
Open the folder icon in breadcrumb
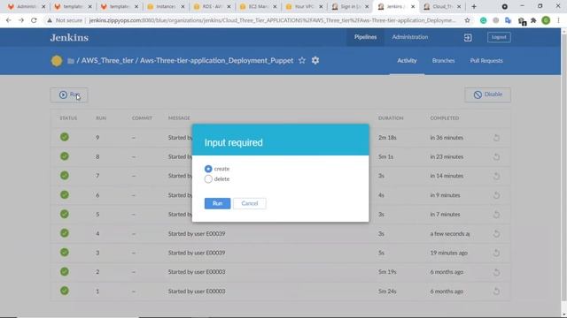[71, 61]
